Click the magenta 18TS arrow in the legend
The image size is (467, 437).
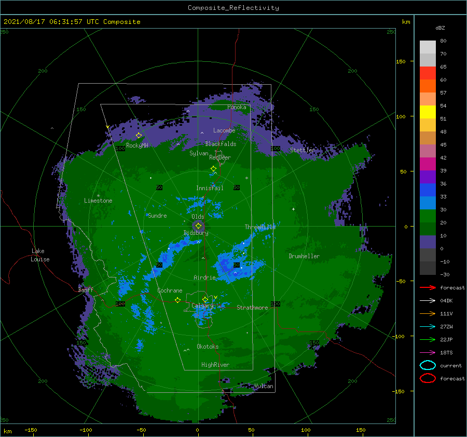(x=428, y=352)
